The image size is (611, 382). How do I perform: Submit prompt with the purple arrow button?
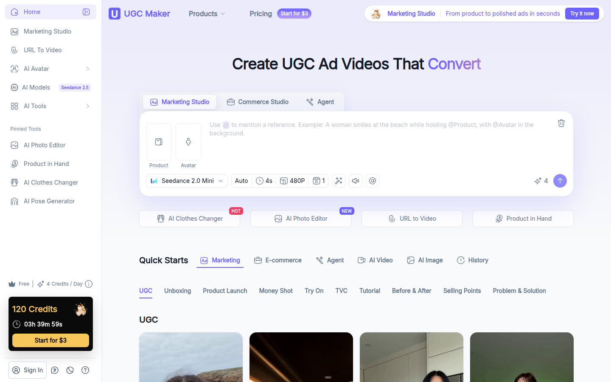[560, 181]
